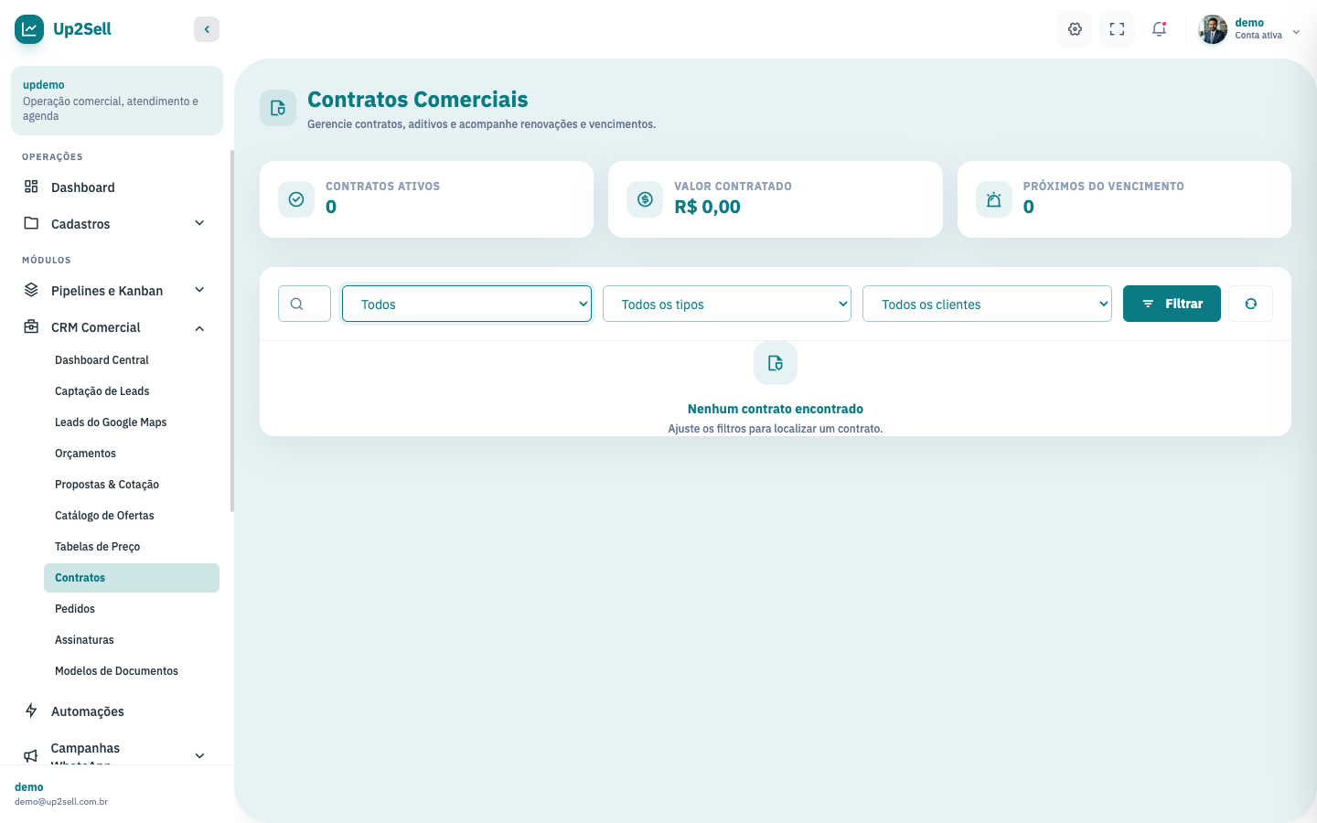The height and width of the screenshot is (823, 1317).
Task: Click the search field in filters
Action: click(305, 304)
